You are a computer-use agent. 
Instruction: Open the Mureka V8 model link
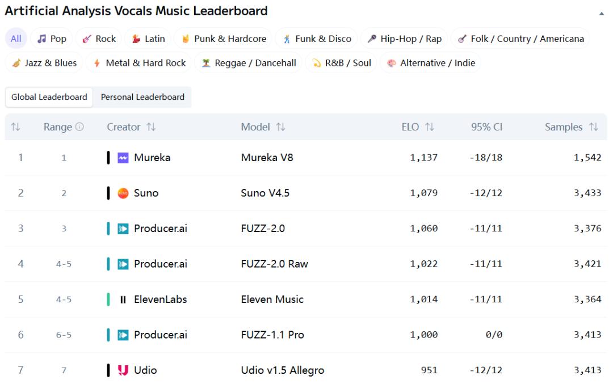[267, 158]
